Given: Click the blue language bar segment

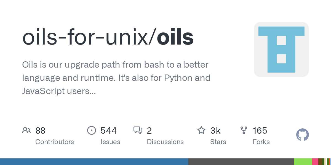Looking at the screenshot, I should (94, 162).
